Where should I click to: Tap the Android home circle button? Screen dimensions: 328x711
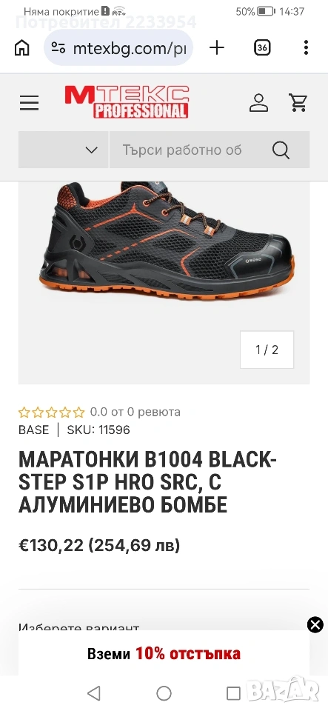click(x=164, y=693)
